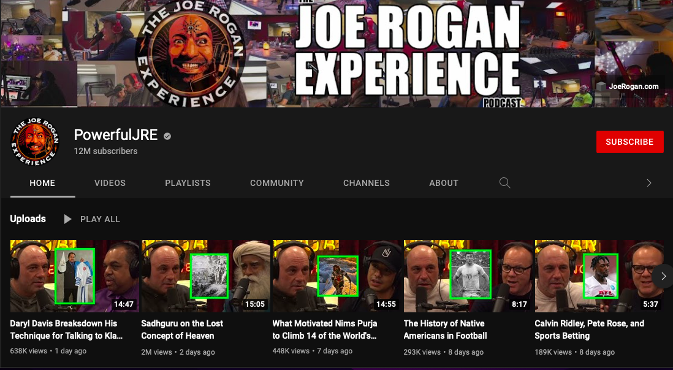
Task: Click the 448K views 7 days ago text
Action: point(313,351)
